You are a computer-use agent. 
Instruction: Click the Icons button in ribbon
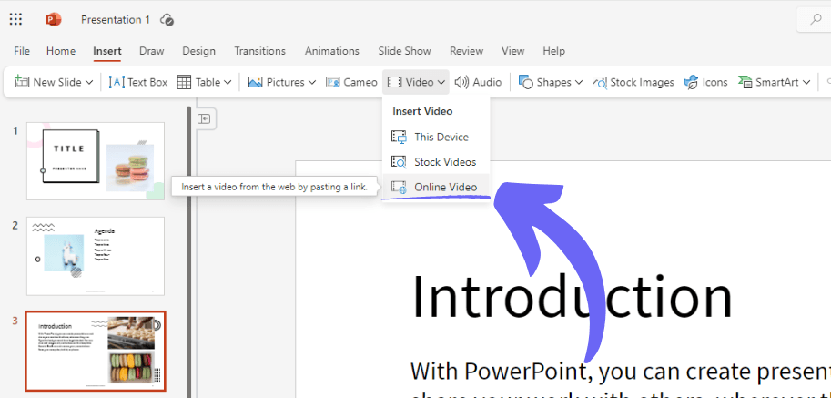[705, 82]
